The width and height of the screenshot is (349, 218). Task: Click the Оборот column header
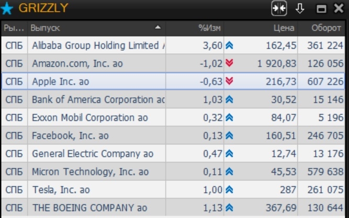pos(325,28)
